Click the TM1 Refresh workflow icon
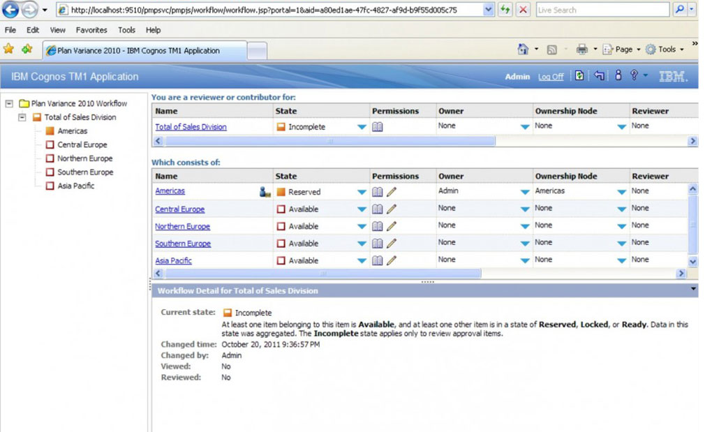This screenshot has width=719, height=432. pos(579,75)
